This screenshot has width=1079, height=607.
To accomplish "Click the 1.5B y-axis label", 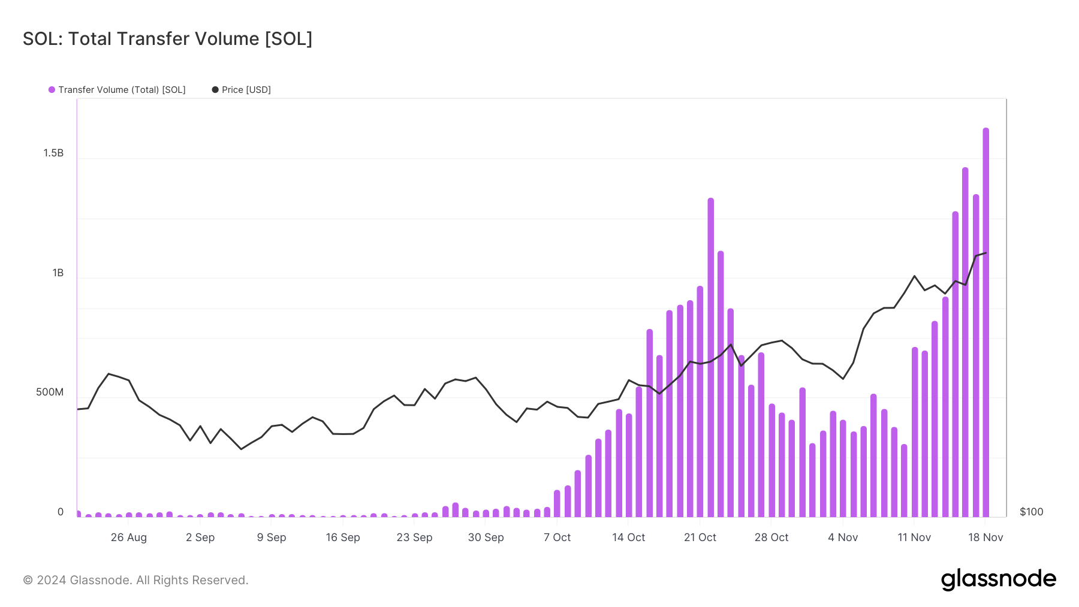I will coord(53,153).
